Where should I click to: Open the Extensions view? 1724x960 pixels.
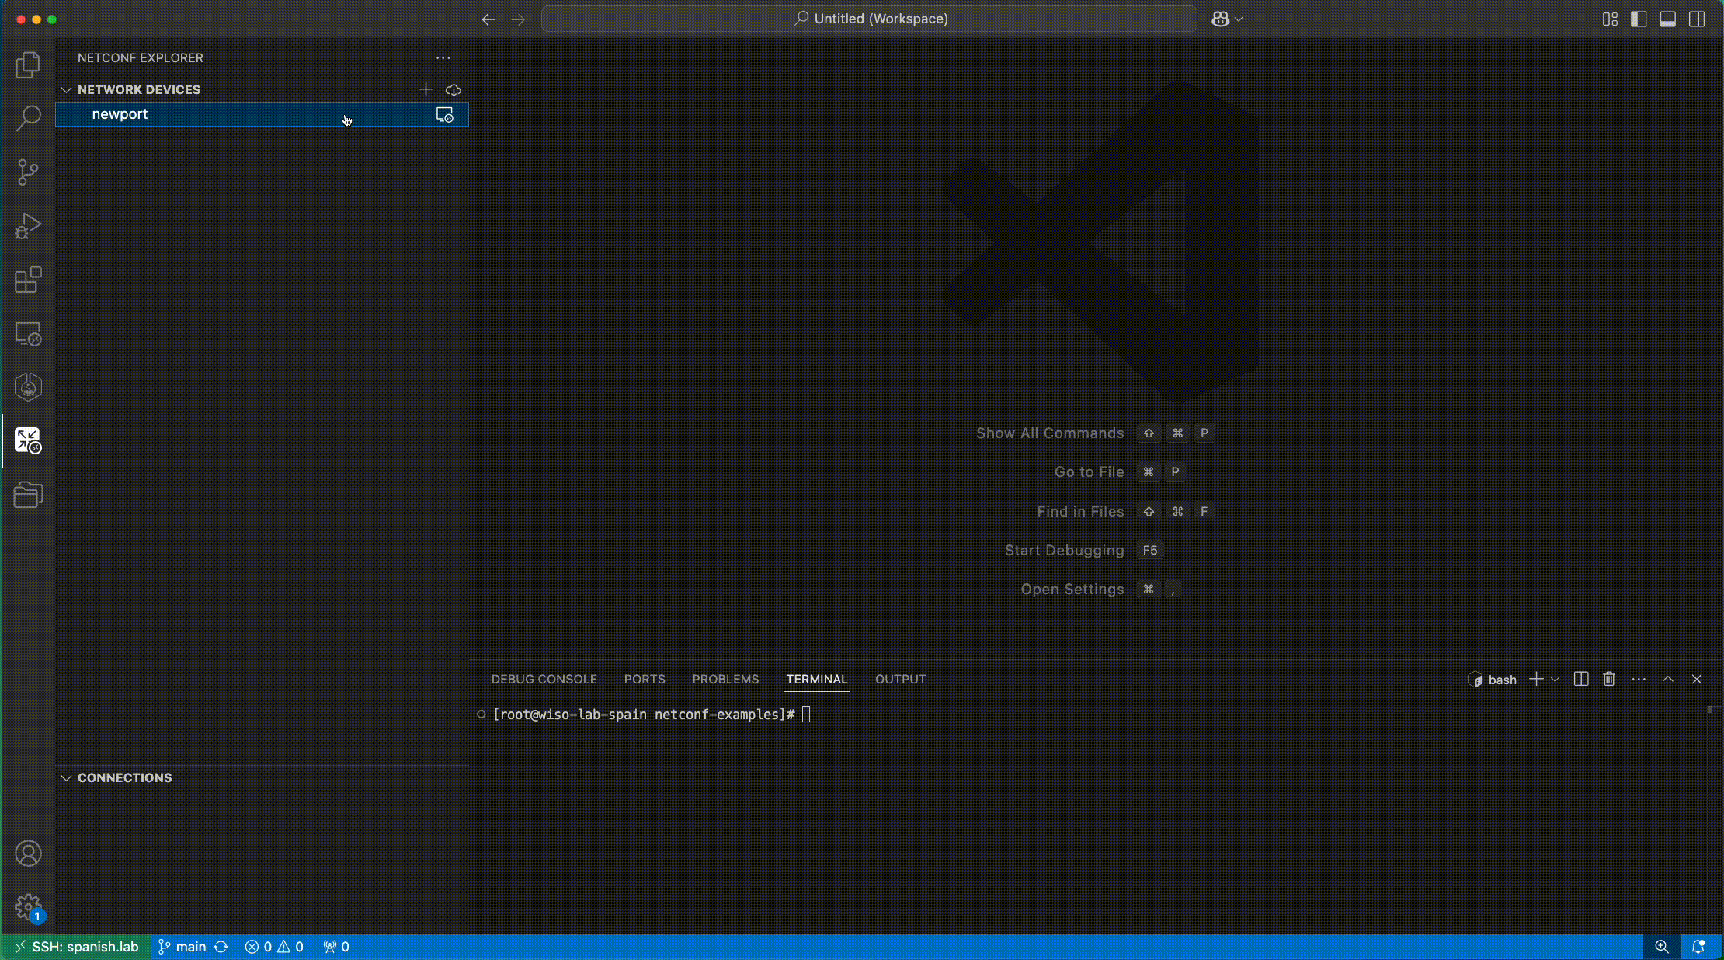pos(28,280)
